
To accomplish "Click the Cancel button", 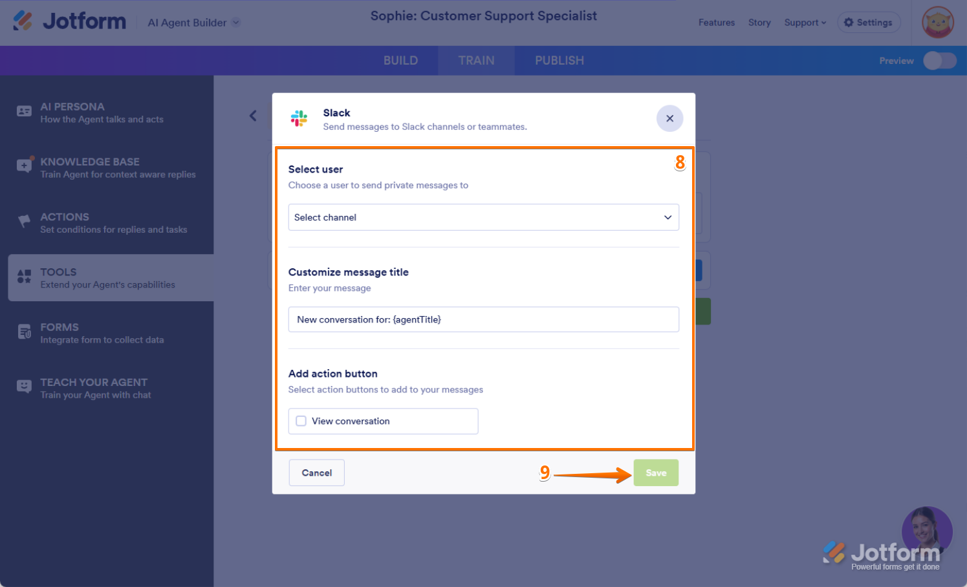I will pyautogui.click(x=316, y=473).
